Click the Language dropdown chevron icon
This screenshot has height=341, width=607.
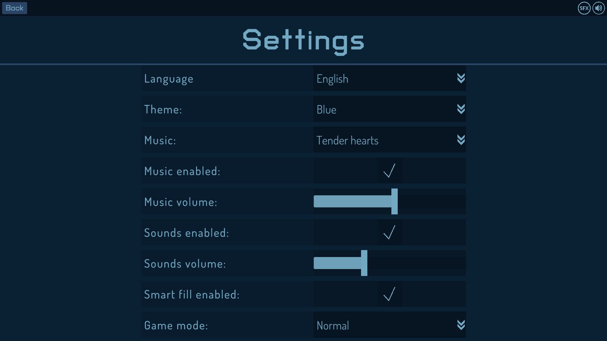point(461,79)
